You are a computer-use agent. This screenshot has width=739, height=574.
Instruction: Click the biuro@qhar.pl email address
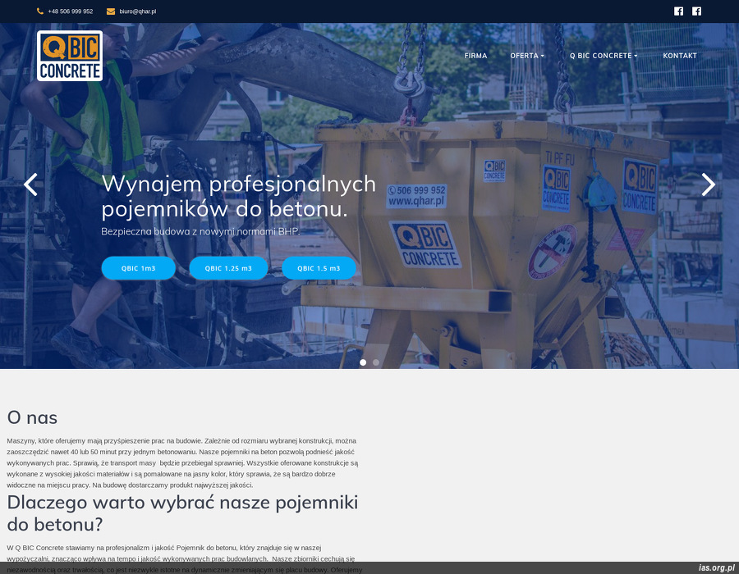point(137,11)
